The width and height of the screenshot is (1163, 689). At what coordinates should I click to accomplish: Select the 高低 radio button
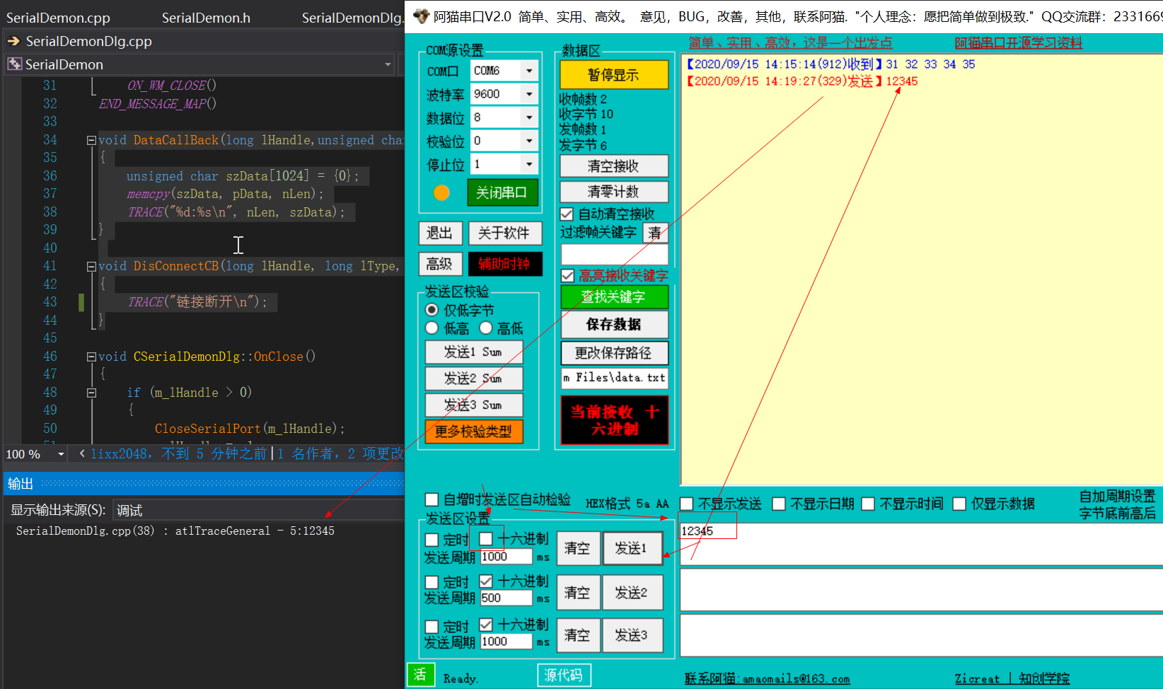point(486,328)
